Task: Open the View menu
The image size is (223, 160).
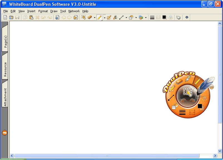Action: (21, 11)
